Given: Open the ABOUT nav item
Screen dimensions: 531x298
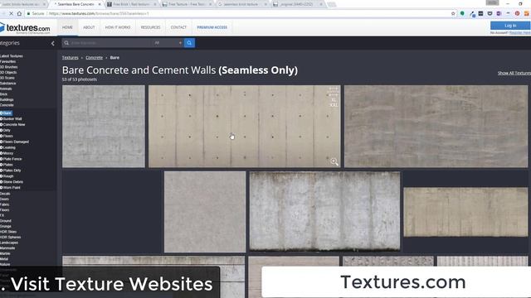Looking at the screenshot, I should click(x=89, y=27).
